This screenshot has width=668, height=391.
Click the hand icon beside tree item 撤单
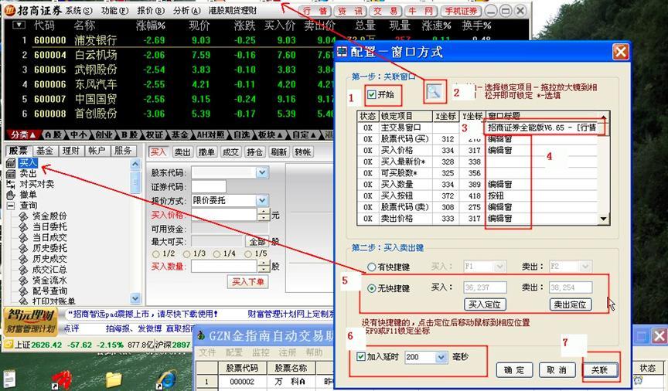[11, 195]
